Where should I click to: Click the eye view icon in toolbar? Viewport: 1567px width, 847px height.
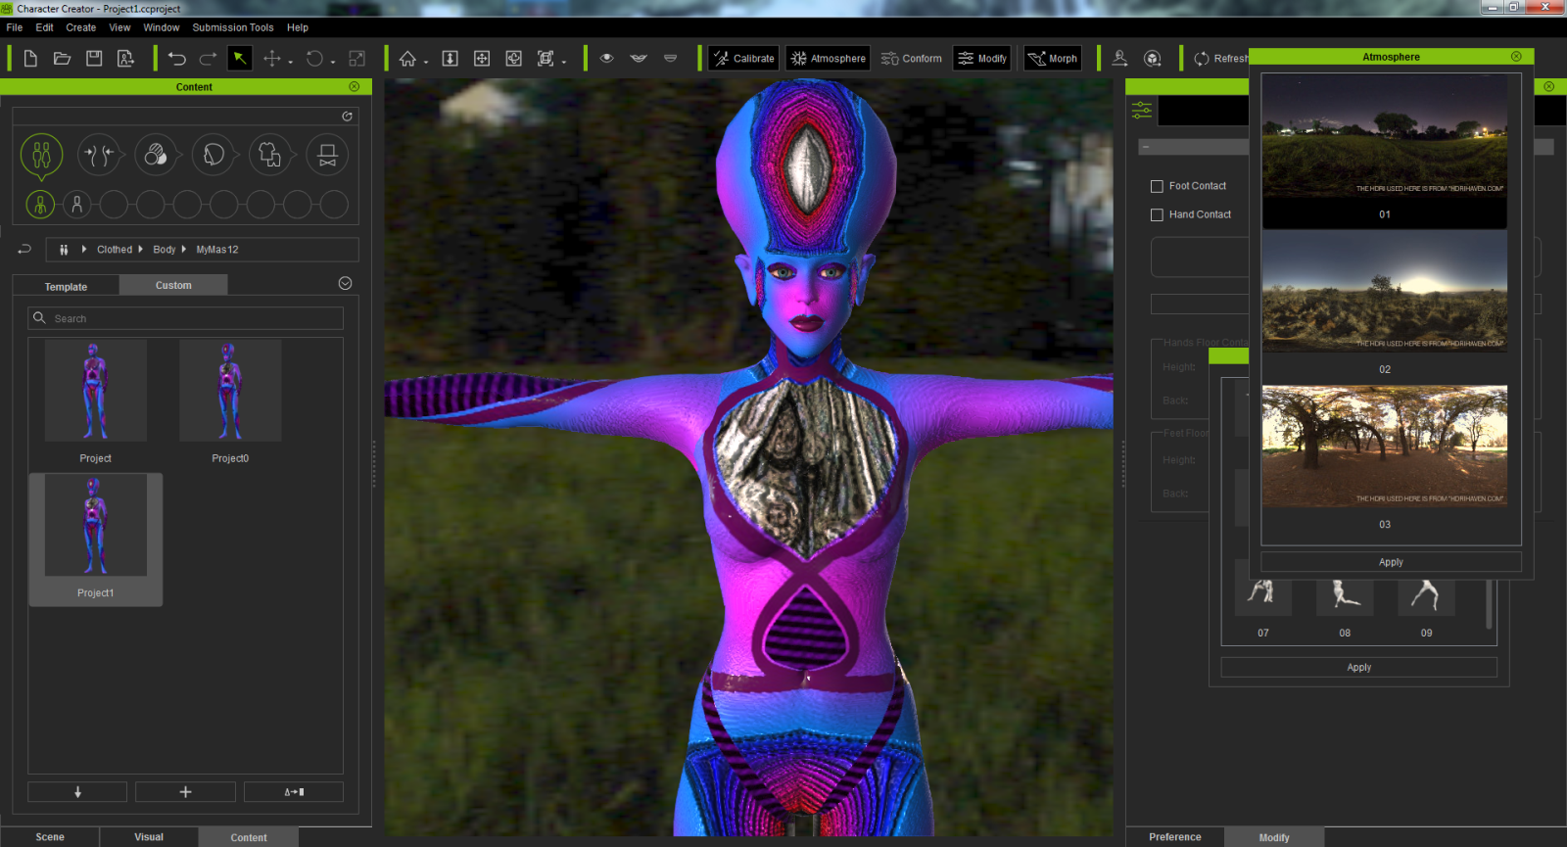pos(607,58)
